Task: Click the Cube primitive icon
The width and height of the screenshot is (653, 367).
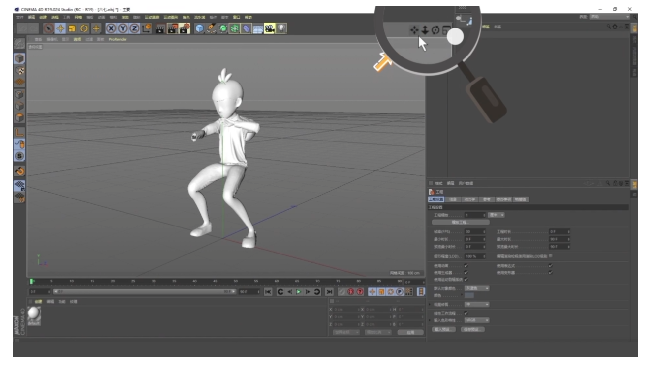Action: [x=199, y=28]
